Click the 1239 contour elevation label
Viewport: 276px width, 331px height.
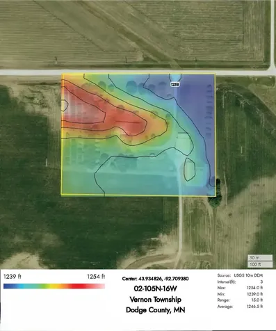pyautogui.click(x=175, y=84)
